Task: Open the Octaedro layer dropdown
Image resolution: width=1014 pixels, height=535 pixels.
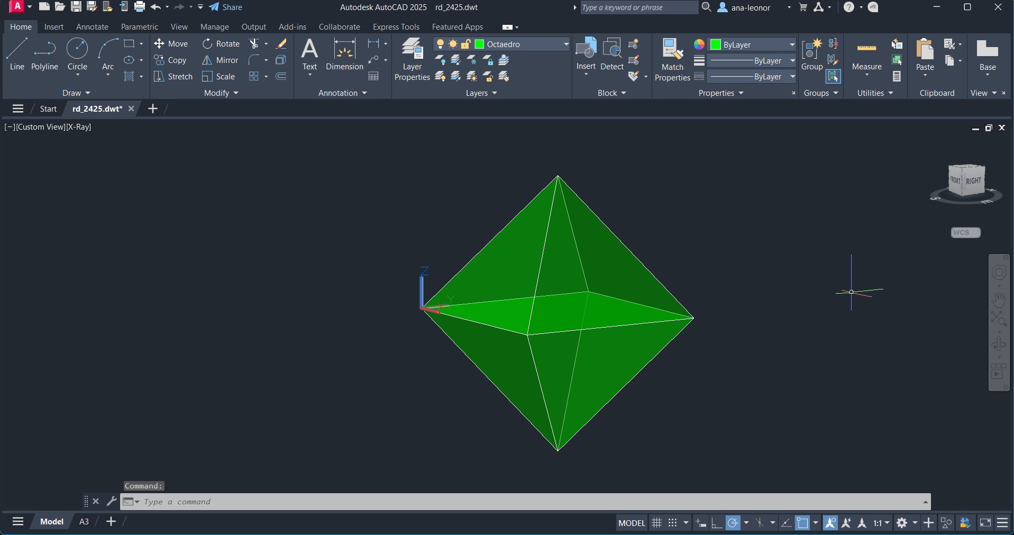Action: click(565, 44)
